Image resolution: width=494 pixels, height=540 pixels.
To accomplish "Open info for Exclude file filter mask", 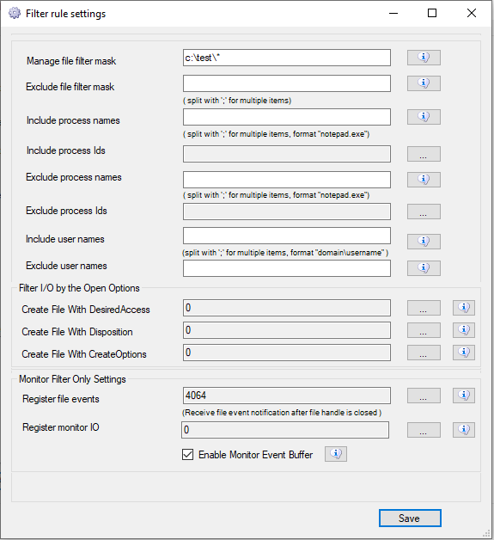I will point(424,83).
